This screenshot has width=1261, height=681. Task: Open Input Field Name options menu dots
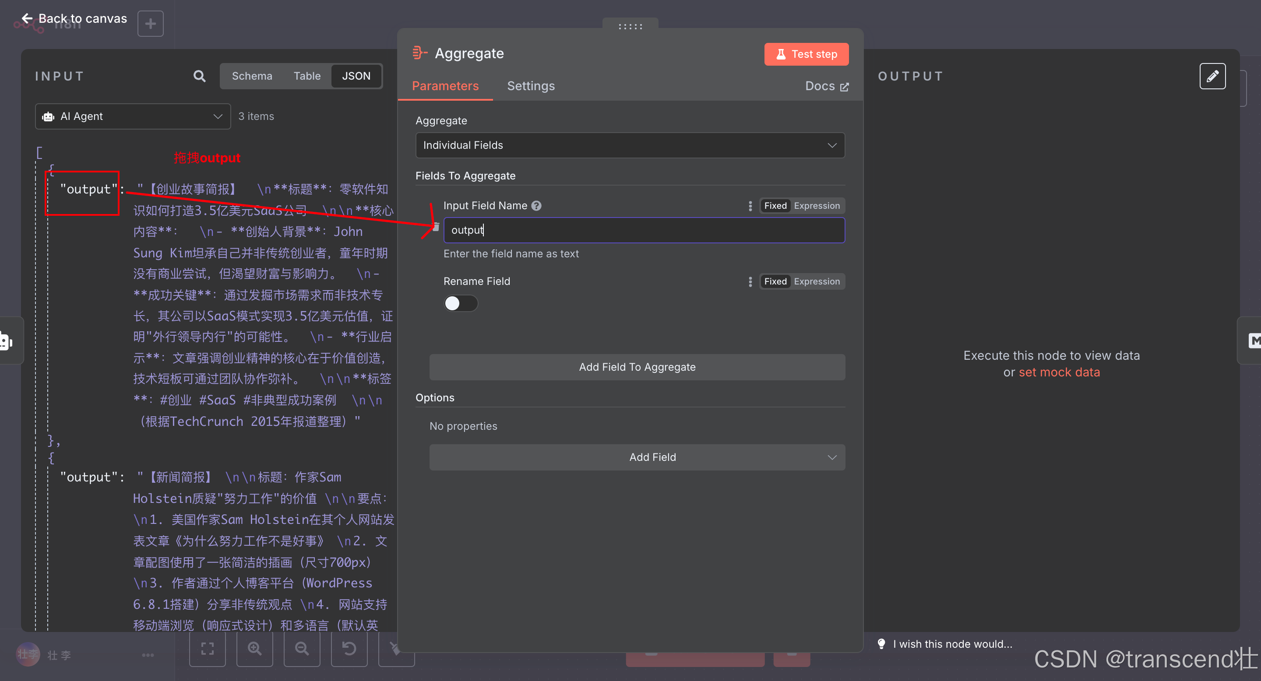pyautogui.click(x=750, y=206)
